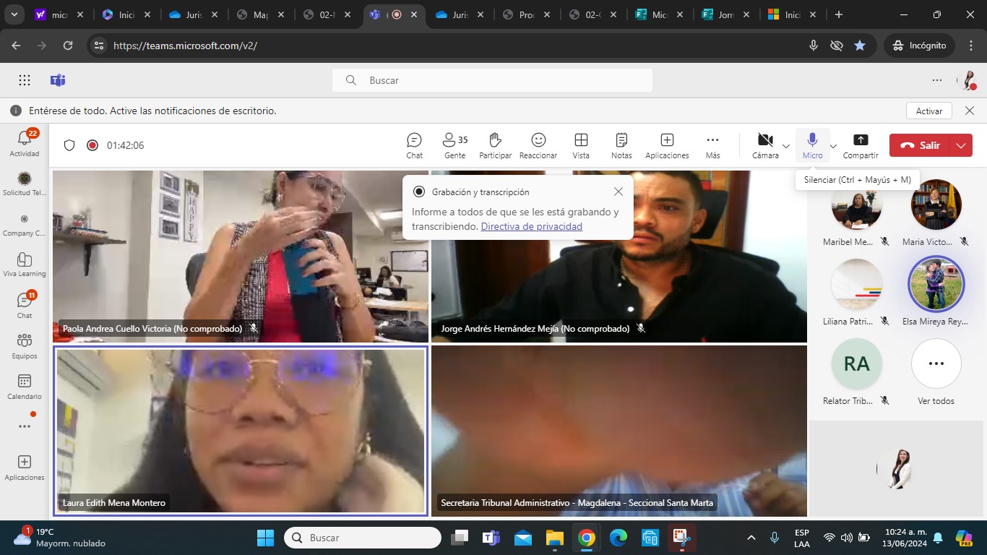The width and height of the screenshot is (987, 555).
Task: Open the Incógnito profile button
Action: click(919, 46)
